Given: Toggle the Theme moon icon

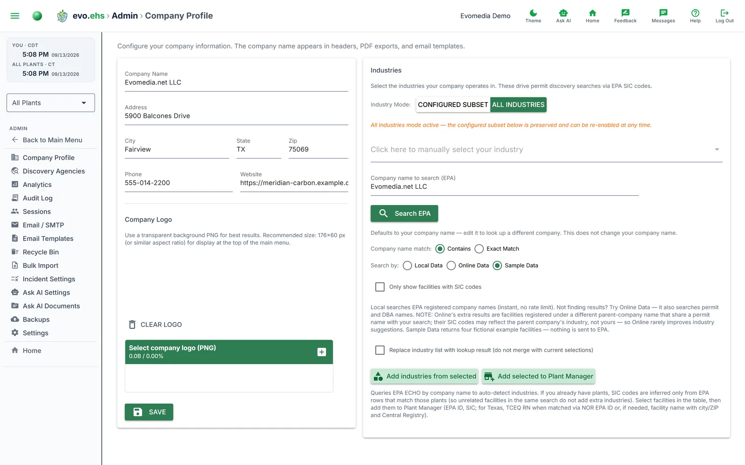Looking at the screenshot, I should point(533,13).
